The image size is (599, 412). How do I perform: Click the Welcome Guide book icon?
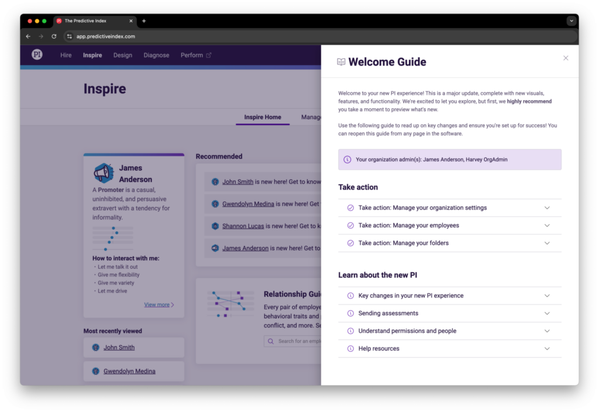pyautogui.click(x=341, y=62)
